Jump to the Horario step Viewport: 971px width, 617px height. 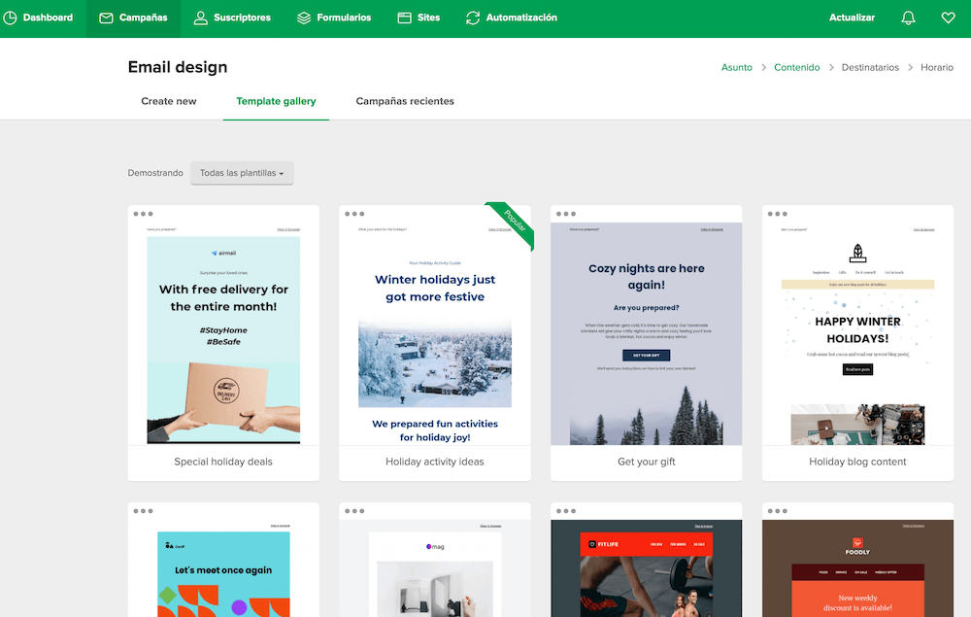point(937,67)
